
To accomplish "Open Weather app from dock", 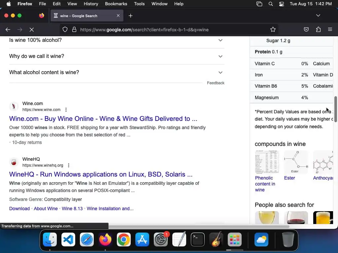I will (x=261, y=239).
